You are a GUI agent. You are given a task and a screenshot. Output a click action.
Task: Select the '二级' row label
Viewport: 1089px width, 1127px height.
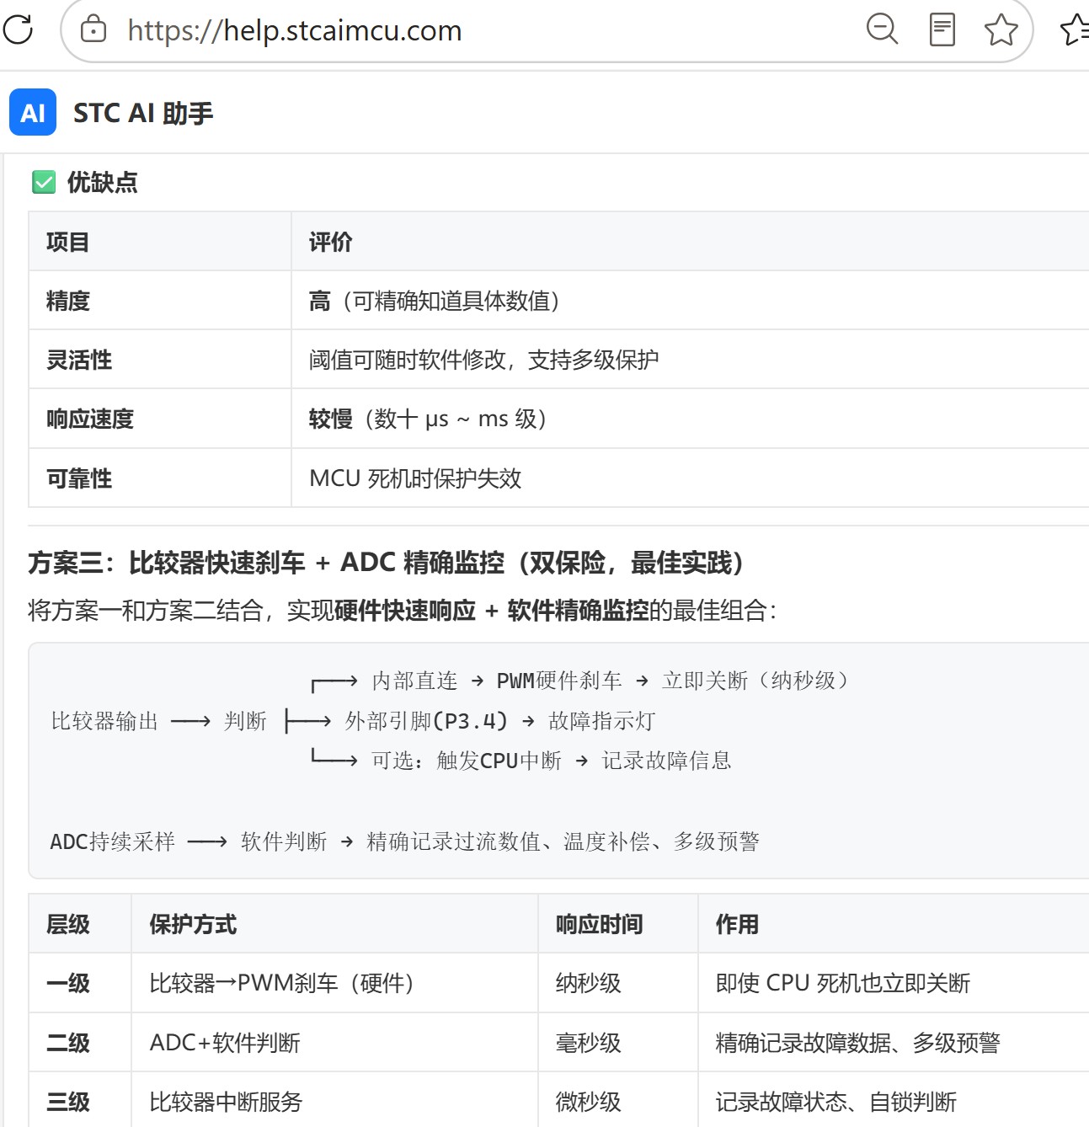(x=67, y=1043)
